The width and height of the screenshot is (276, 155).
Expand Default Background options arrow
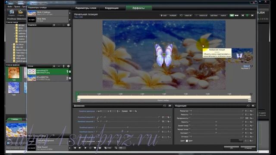pos(70,141)
